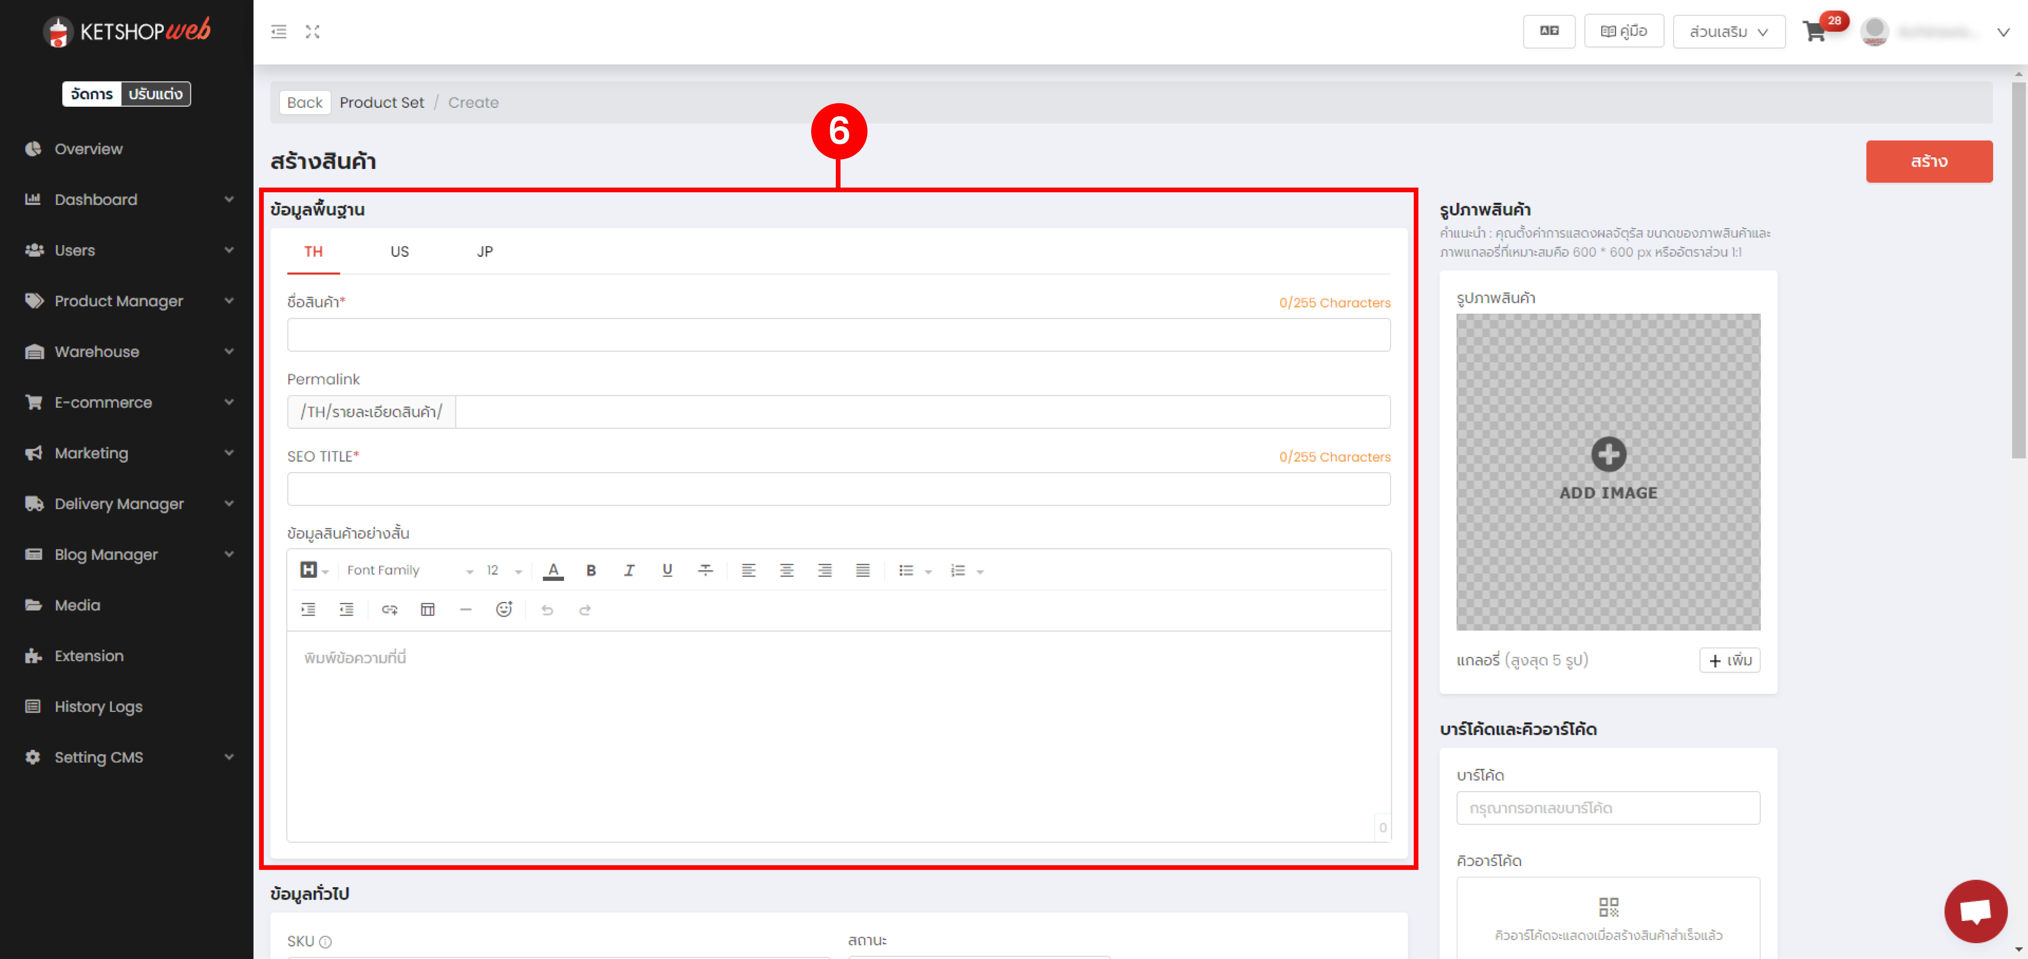This screenshot has height=959, width=2028.
Task: Decrease paragraph indent
Action: click(346, 609)
